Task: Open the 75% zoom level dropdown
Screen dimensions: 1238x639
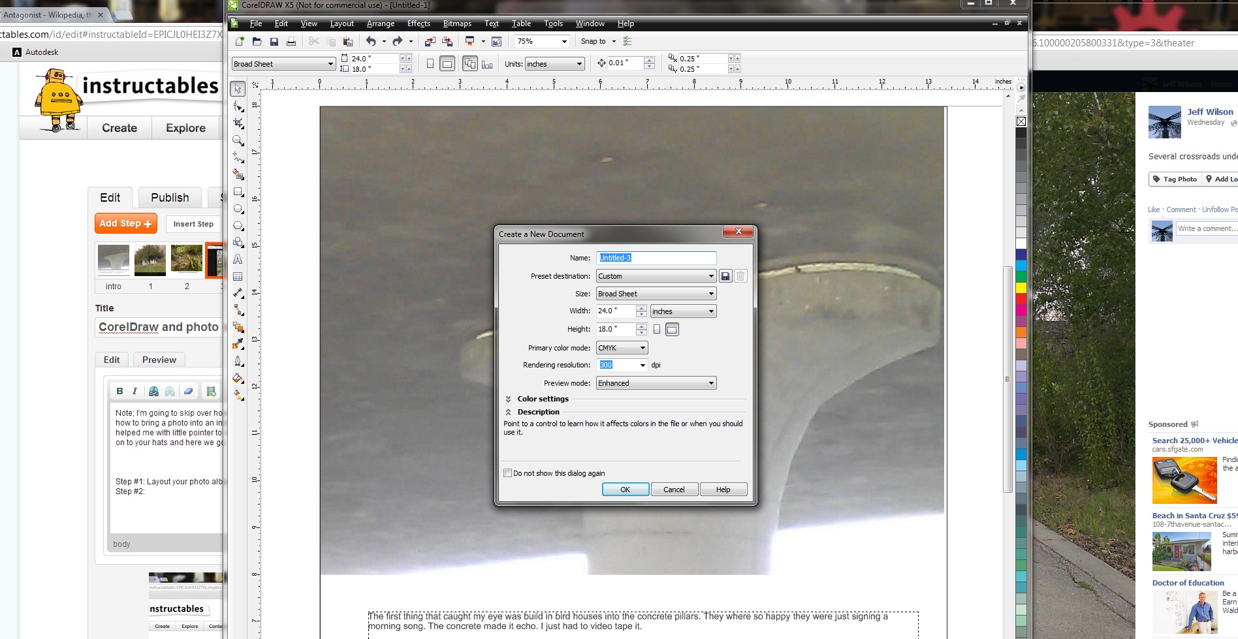Action: click(x=564, y=41)
